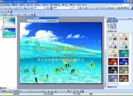Image resolution: width=133 pixels, height=96 pixels.
Task: Select the Arrow drawing tool
Action: pyautogui.click(x=28, y=91)
